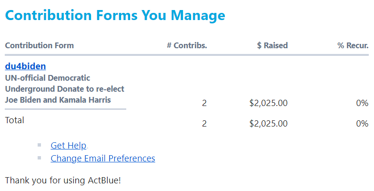The width and height of the screenshot is (374, 191).
Task: Select the % Recur. column header
Action: pos(353,46)
